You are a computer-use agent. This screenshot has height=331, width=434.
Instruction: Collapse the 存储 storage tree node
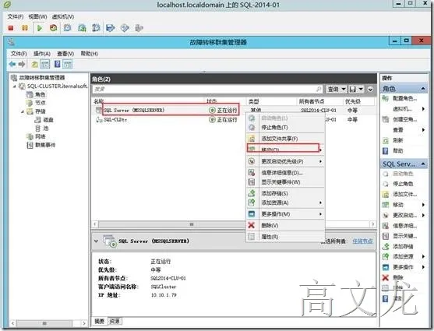click(23, 111)
